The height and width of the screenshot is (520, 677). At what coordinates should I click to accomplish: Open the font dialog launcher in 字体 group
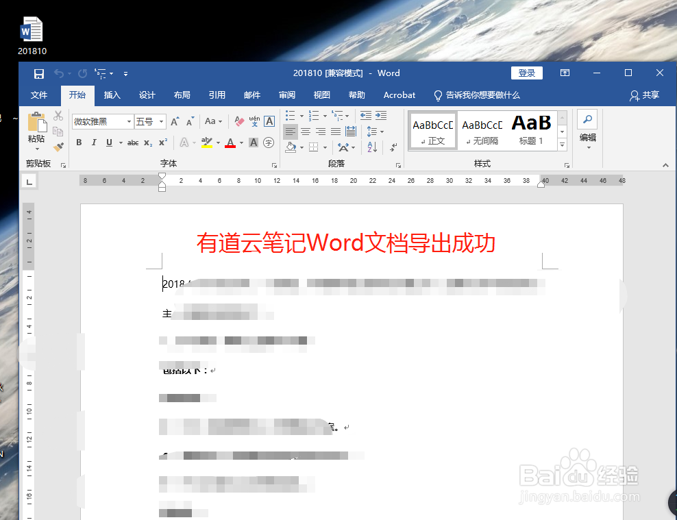coord(274,165)
